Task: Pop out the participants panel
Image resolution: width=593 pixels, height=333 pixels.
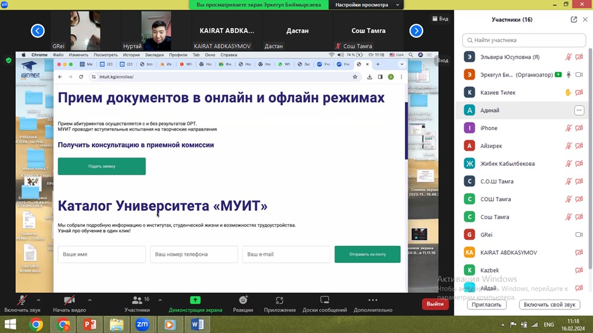Action: (574, 19)
